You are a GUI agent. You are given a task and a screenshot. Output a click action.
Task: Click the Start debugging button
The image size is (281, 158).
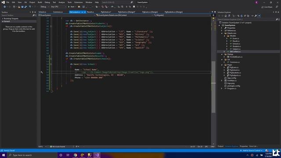click(x=71, y=7)
